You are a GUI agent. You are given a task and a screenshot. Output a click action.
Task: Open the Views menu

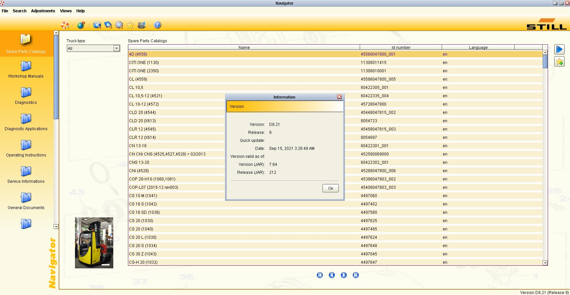(x=66, y=11)
